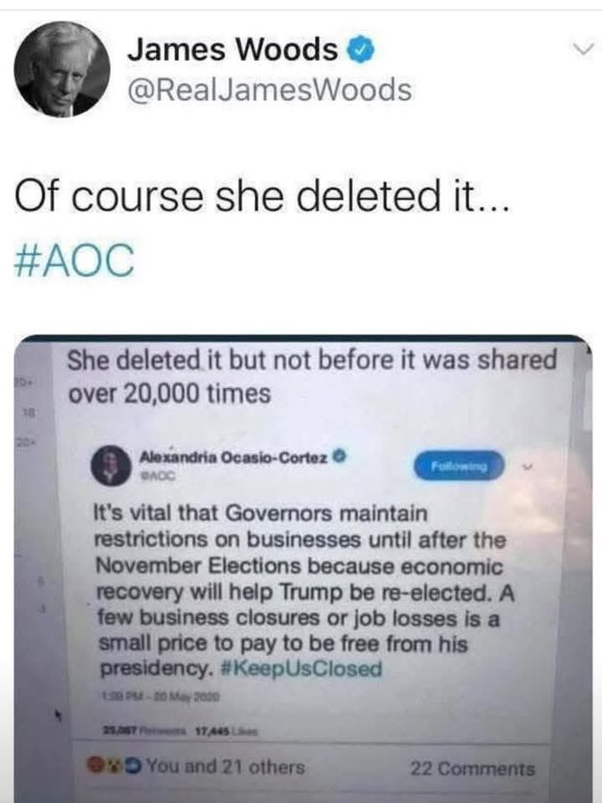Image resolution: width=602 pixels, height=803 pixels.
Task: Click James Woods' profile avatar
Action: (62, 70)
